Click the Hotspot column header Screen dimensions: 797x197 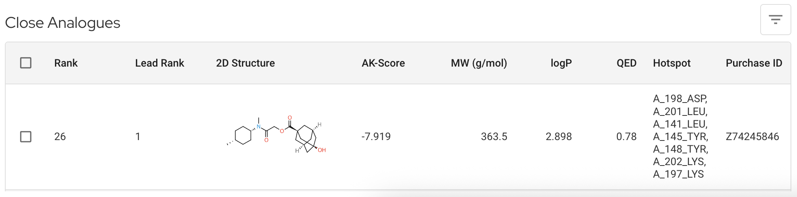[x=672, y=63]
